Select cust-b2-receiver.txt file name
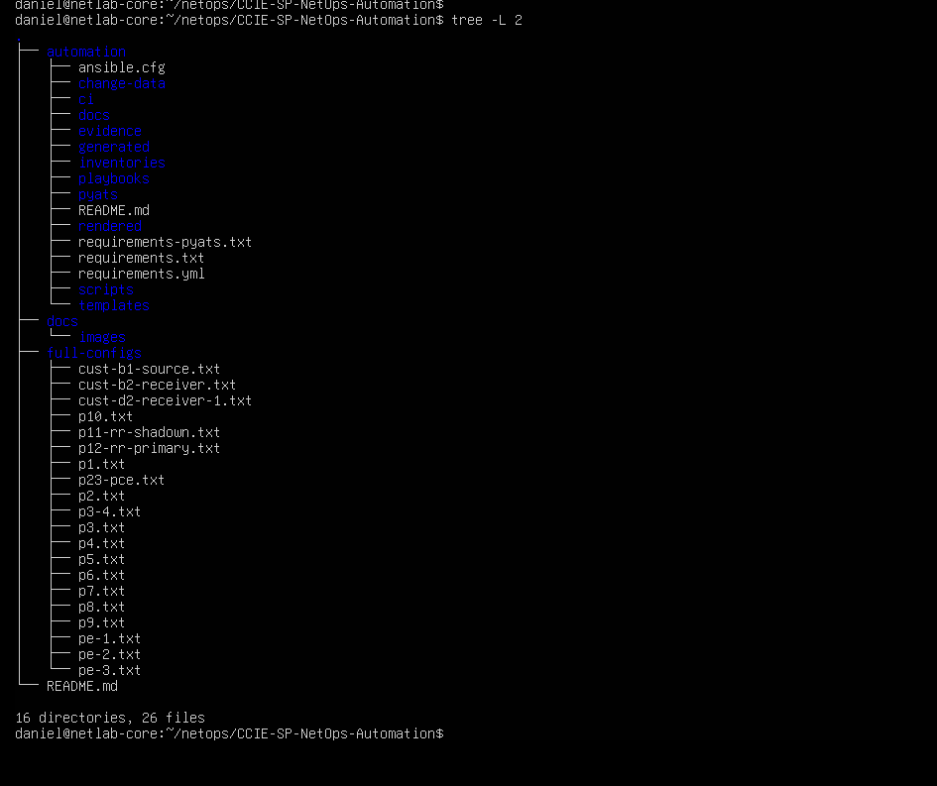 tap(158, 385)
